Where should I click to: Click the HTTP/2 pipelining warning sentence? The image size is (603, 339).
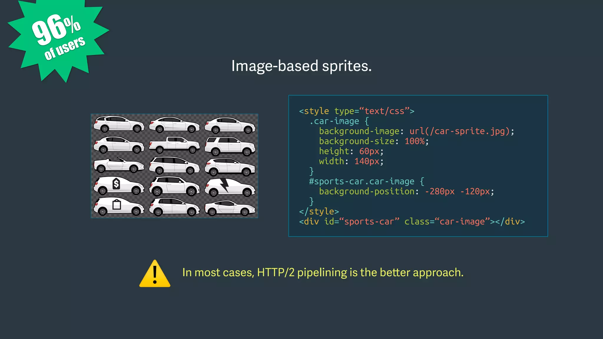click(323, 272)
